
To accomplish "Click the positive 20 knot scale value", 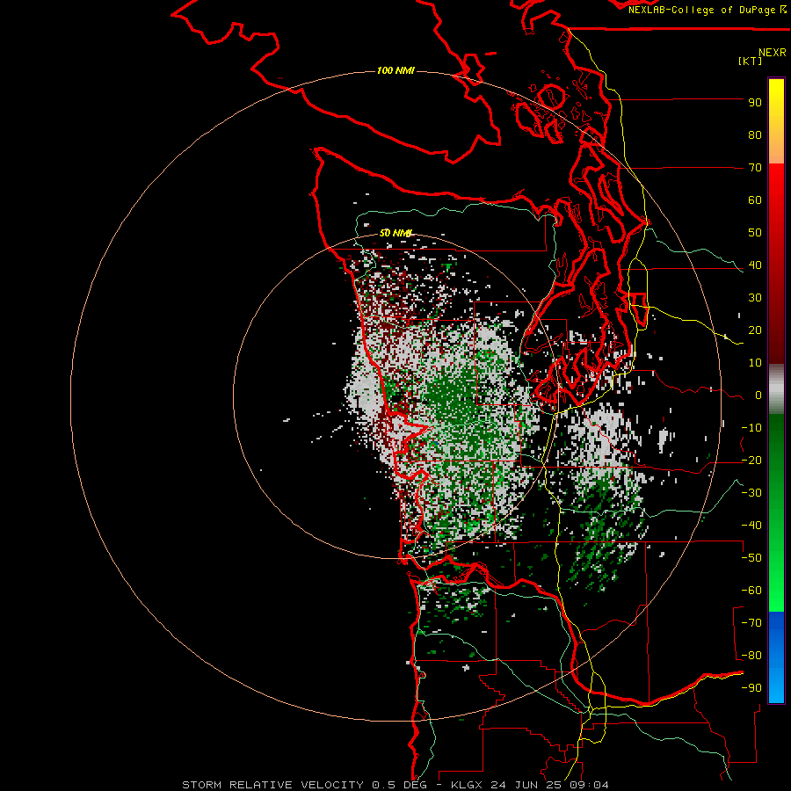I will tap(755, 330).
